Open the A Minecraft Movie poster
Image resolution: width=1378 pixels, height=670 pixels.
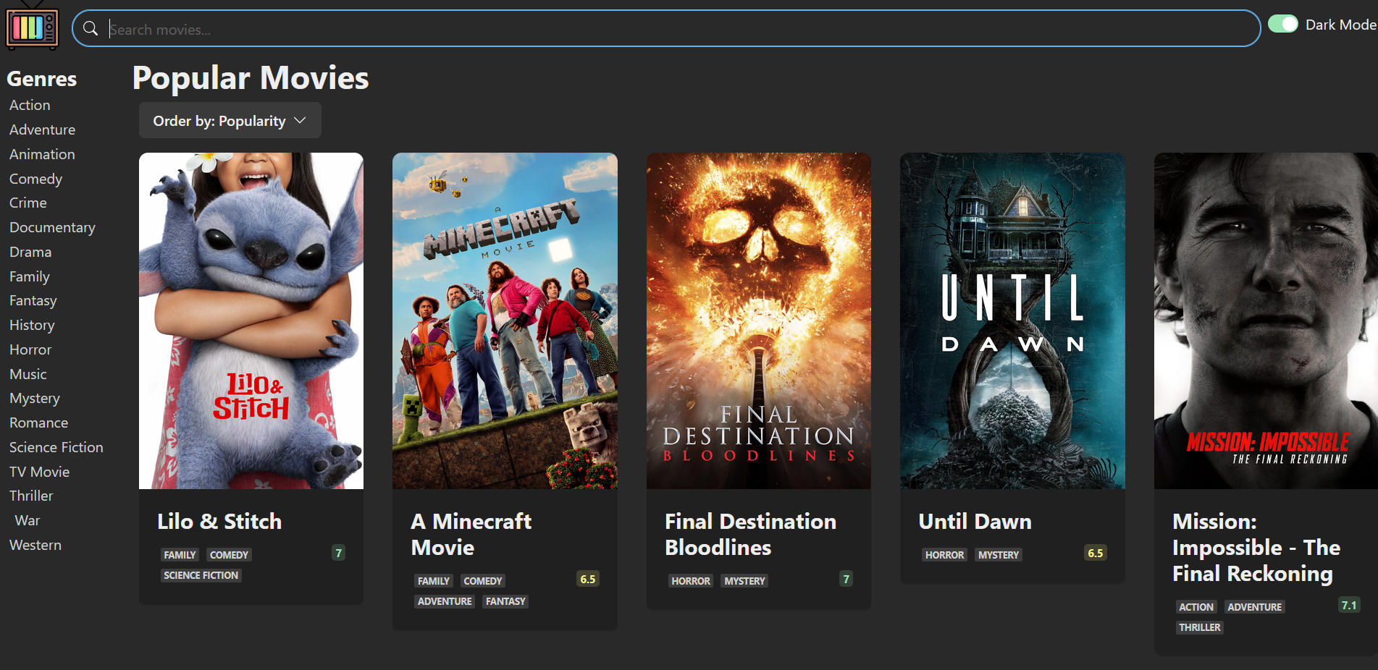[x=505, y=321]
